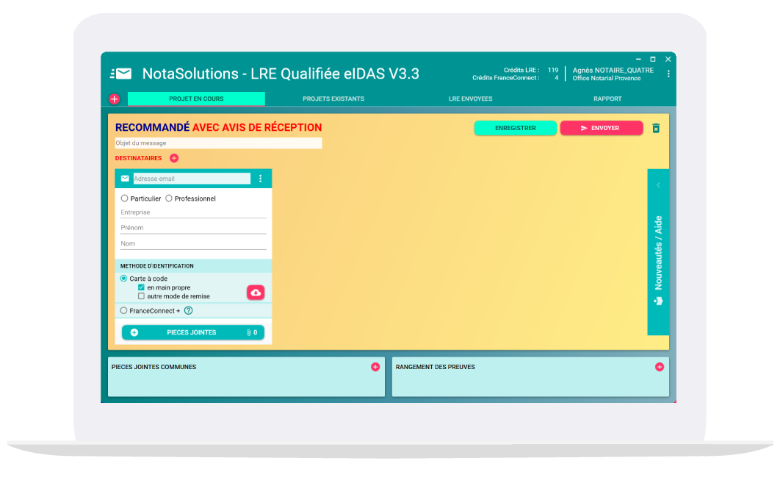Add a recipient with the plus icon next to DESTINATAIRES
The image size is (783, 483).
[174, 158]
